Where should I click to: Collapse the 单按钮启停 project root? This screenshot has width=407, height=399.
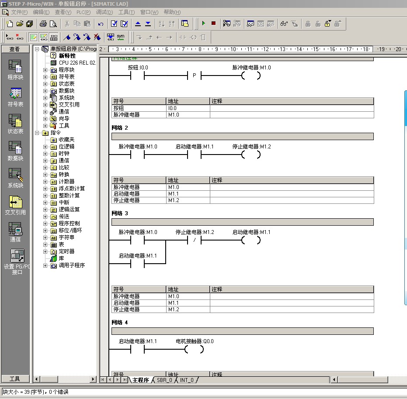pos(37,49)
